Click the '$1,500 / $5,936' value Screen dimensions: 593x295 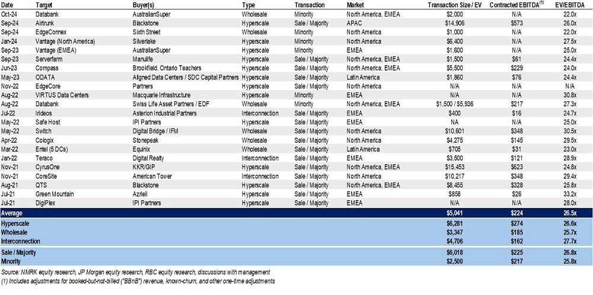[x=455, y=104]
